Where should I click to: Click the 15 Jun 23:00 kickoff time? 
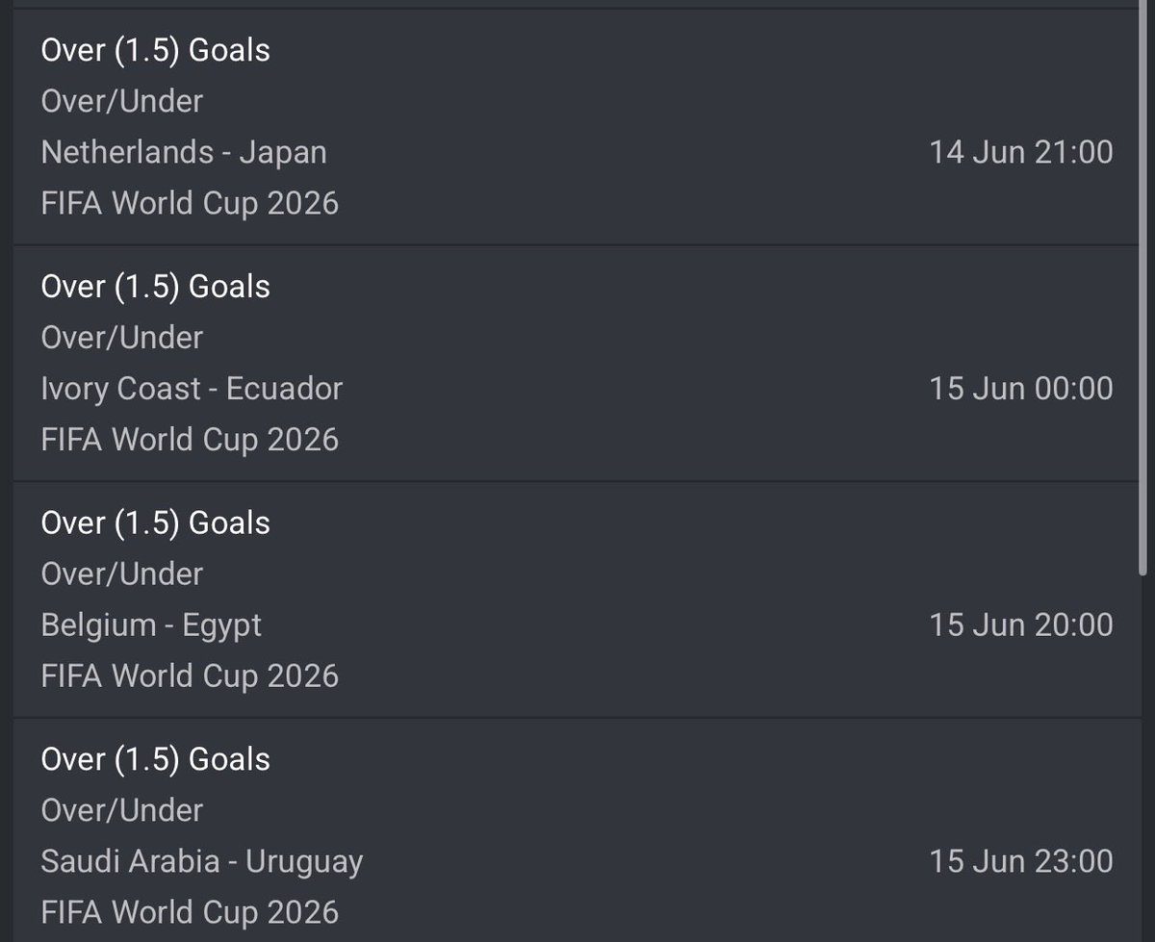(x=1021, y=861)
